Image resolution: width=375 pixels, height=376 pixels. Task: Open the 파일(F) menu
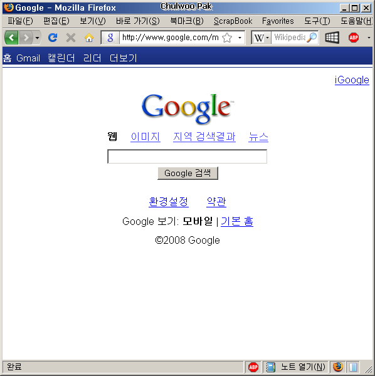20,21
